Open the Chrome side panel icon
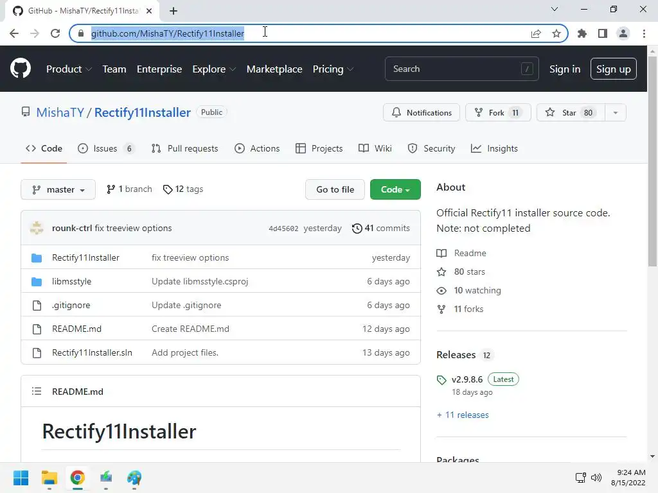 click(603, 33)
